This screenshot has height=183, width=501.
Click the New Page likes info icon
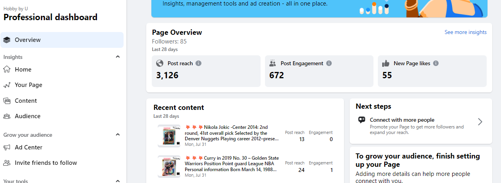(436, 63)
